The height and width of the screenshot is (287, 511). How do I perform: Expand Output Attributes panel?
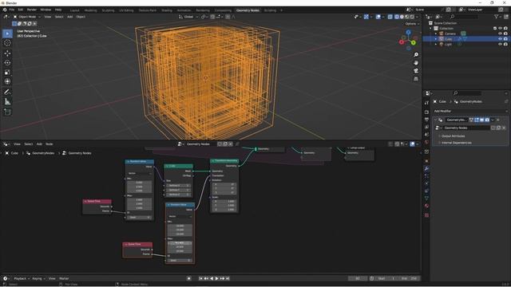pos(453,136)
